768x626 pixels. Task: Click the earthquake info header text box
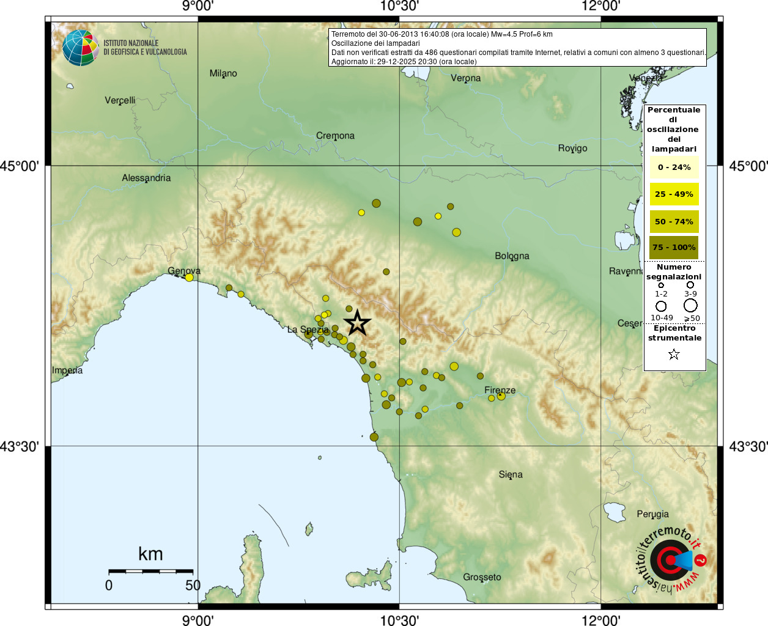click(517, 48)
